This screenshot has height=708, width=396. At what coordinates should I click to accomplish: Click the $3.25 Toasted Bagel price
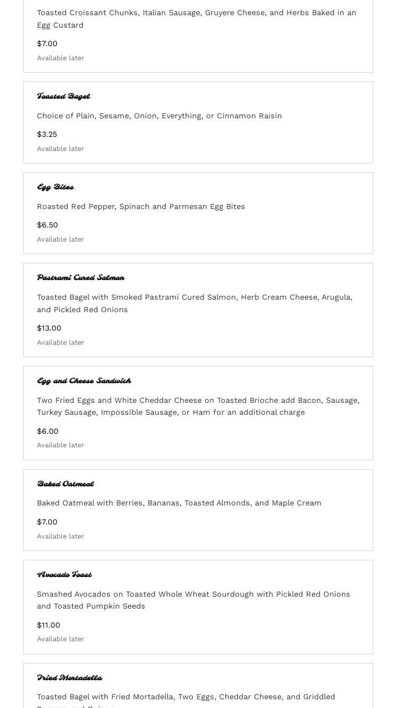click(47, 134)
